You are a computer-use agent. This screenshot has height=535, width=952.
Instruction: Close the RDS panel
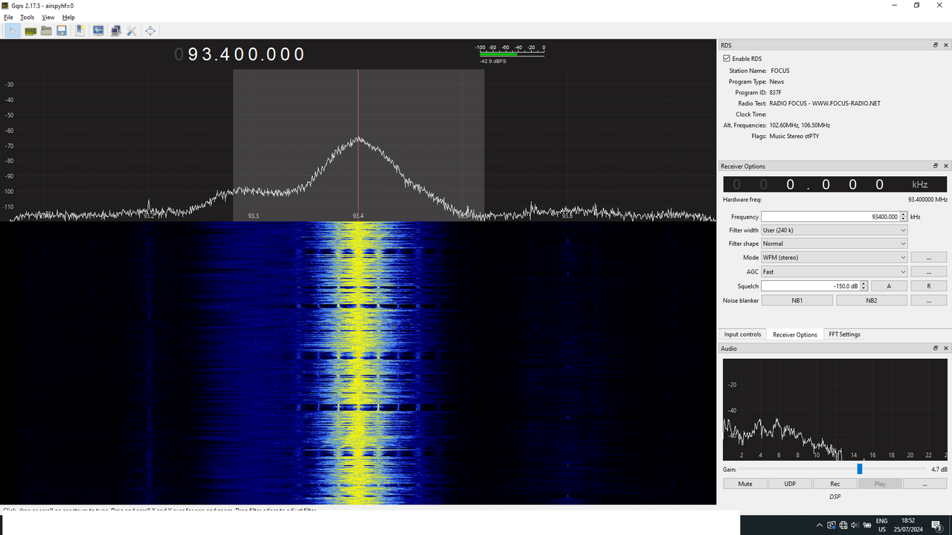946,45
